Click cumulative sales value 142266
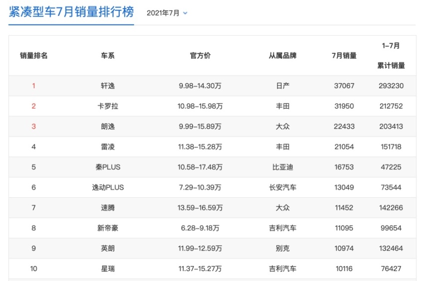 pyautogui.click(x=391, y=208)
